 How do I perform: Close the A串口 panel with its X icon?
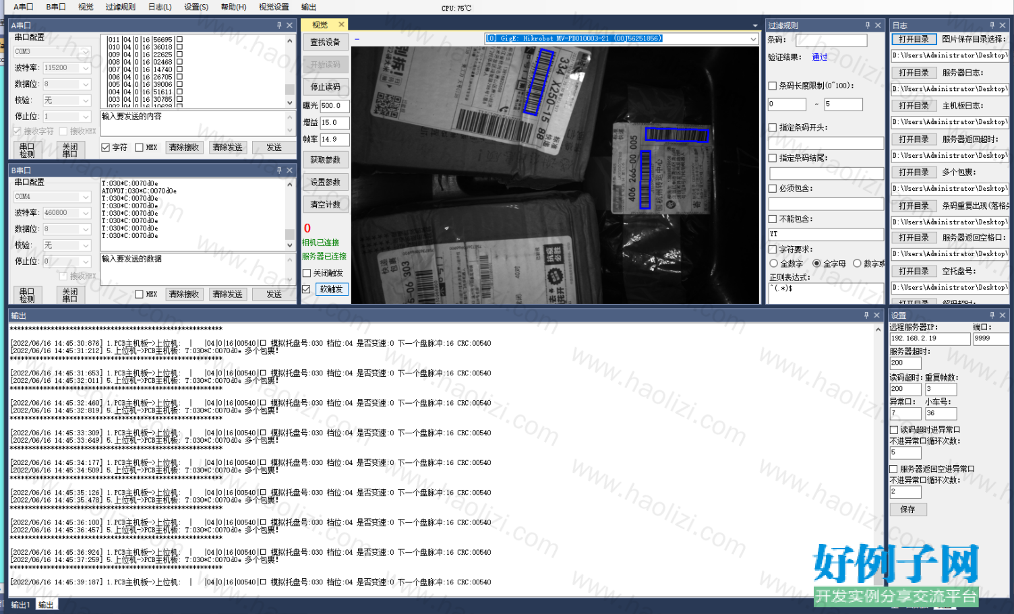[289, 25]
